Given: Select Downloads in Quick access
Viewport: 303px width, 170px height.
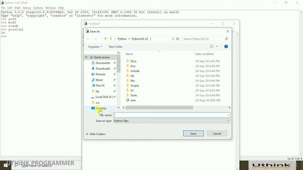Looking at the screenshot, I should tap(103, 68).
